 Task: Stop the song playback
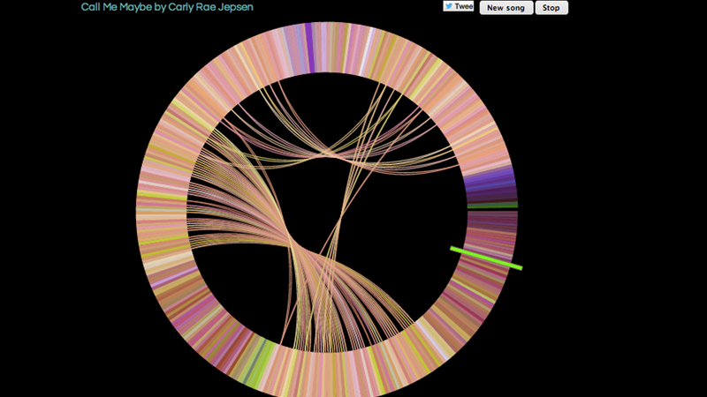coord(551,8)
